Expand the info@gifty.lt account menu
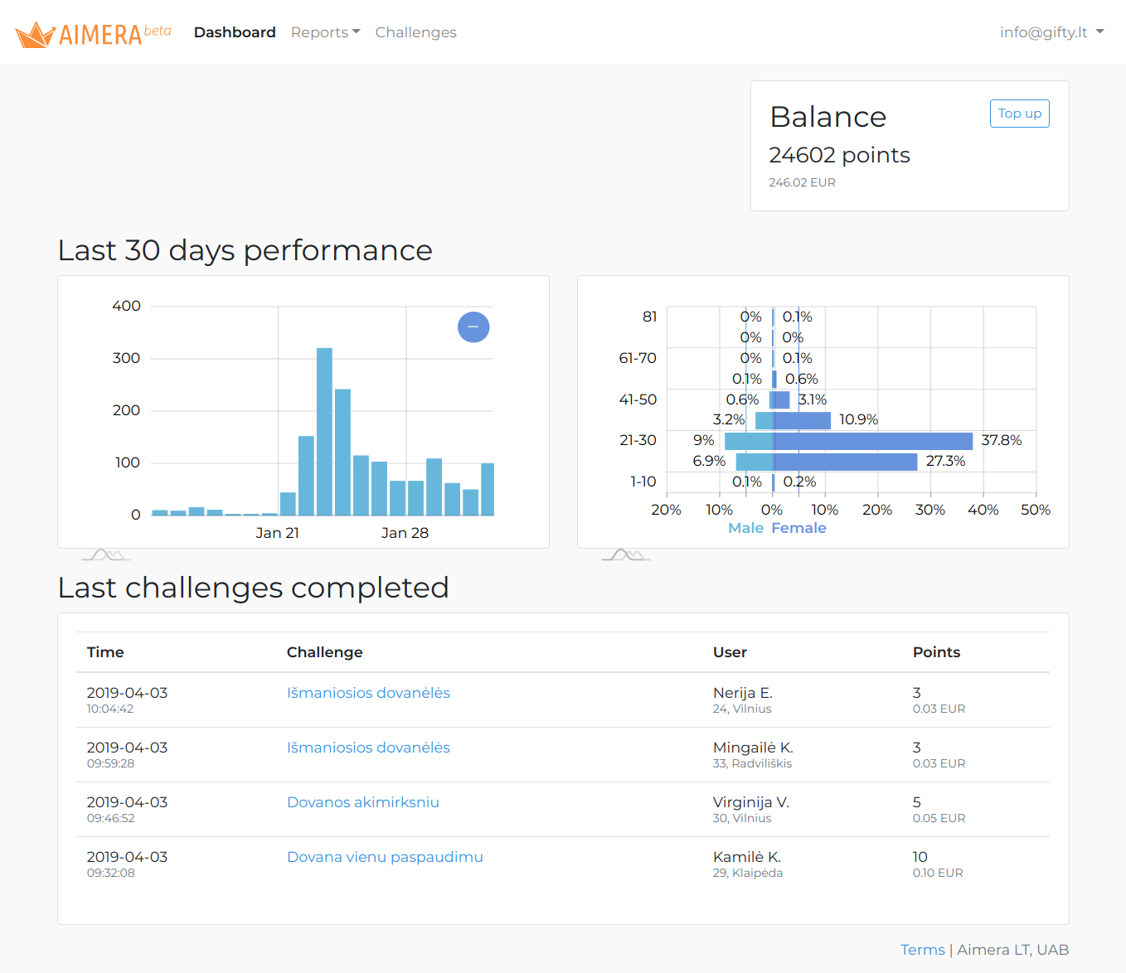Screen dimensions: 1126x973 coord(1051,32)
